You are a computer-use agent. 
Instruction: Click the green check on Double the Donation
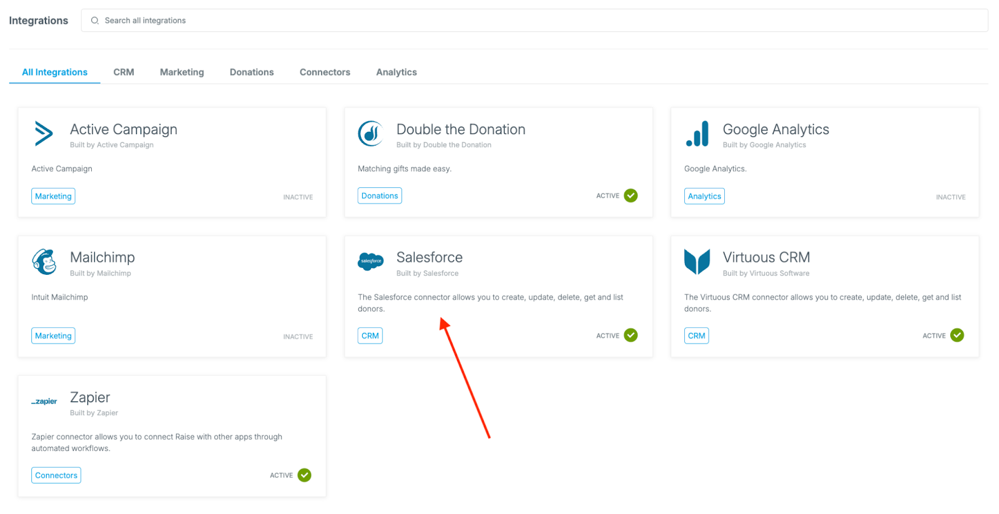click(x=631, y=195)
